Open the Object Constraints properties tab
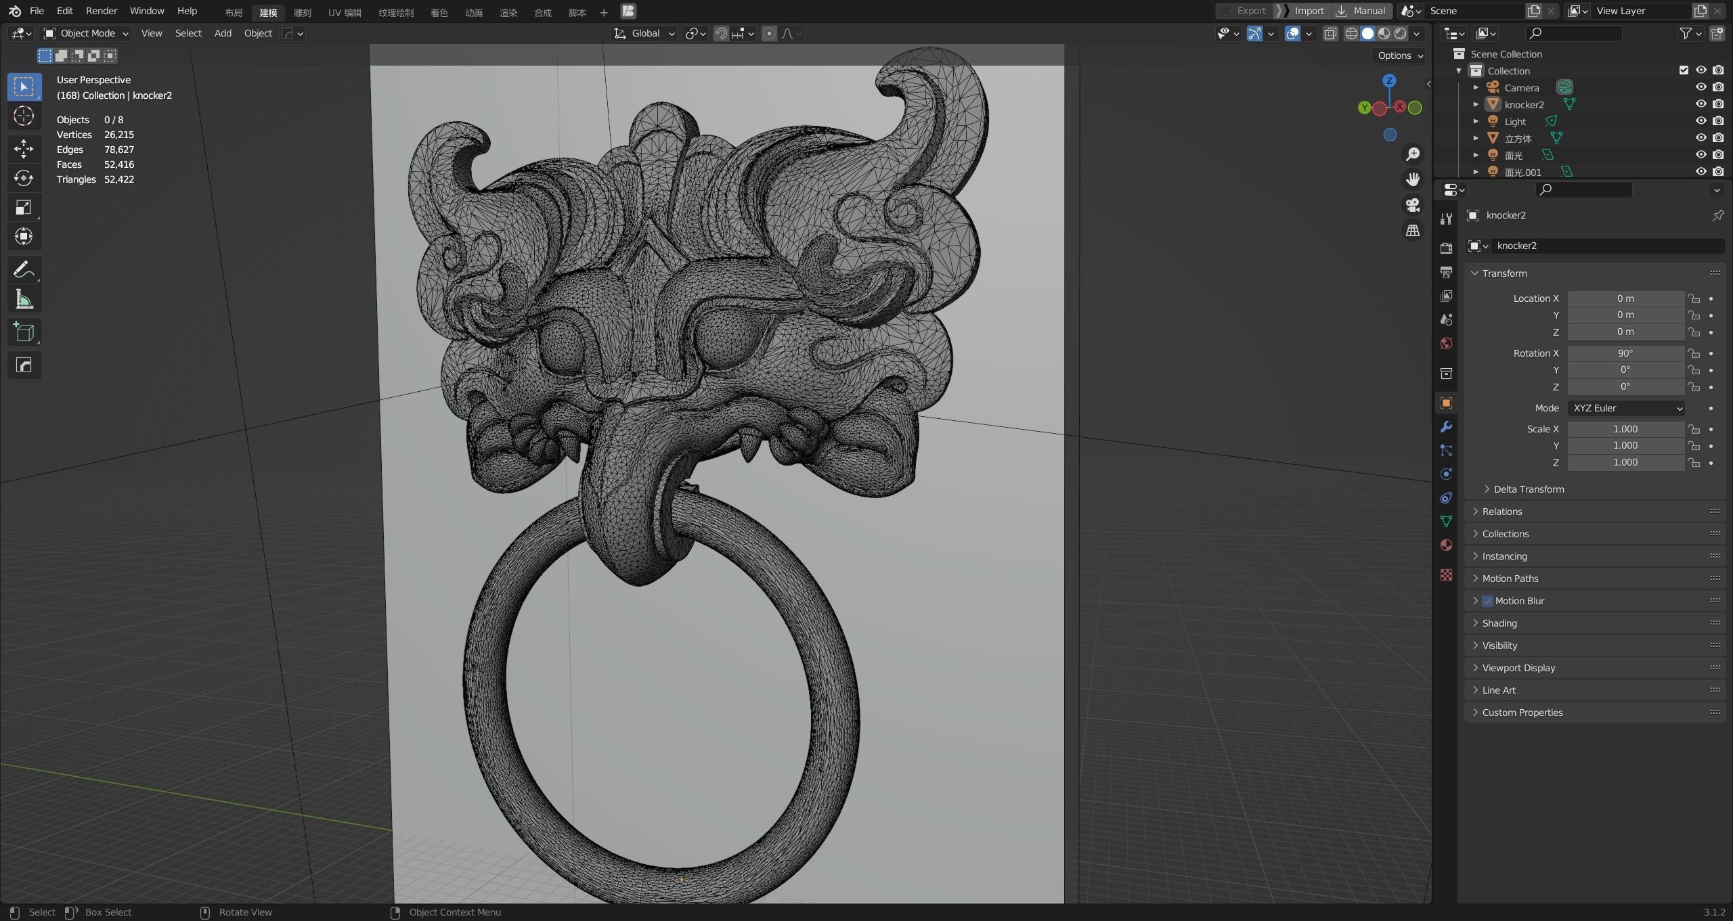 click(x=1446, y=498)
